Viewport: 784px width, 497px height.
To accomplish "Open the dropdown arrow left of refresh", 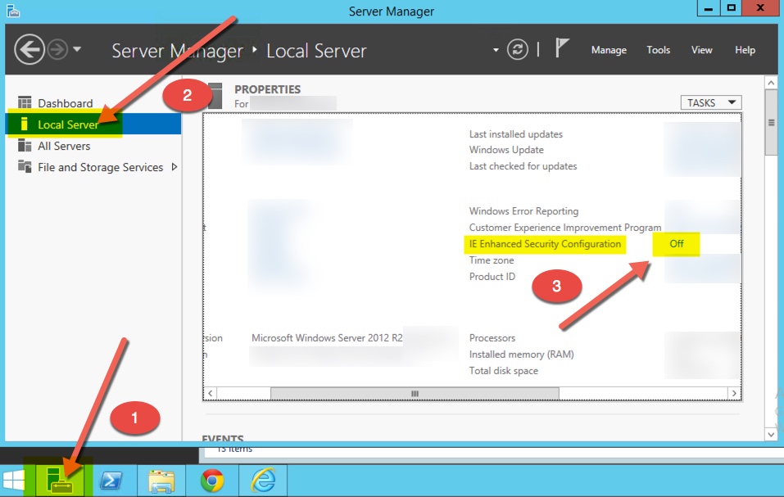I will click(x=496, y=50).
